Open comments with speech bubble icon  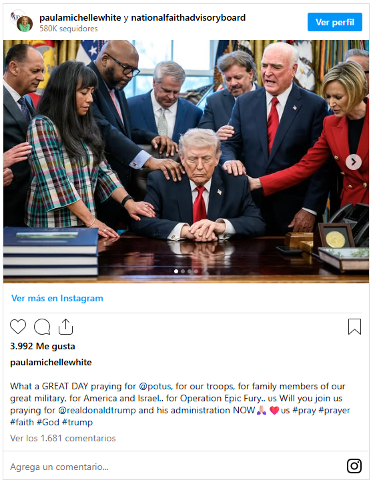tap(42, 327)
